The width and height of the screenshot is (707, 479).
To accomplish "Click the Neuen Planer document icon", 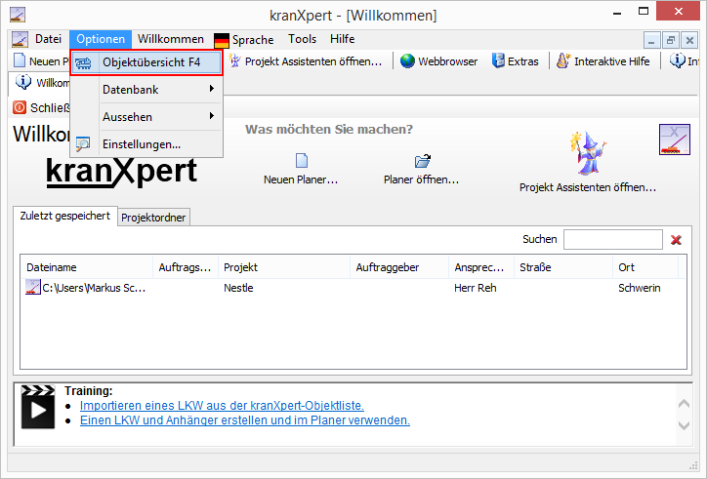I will 302,161.
